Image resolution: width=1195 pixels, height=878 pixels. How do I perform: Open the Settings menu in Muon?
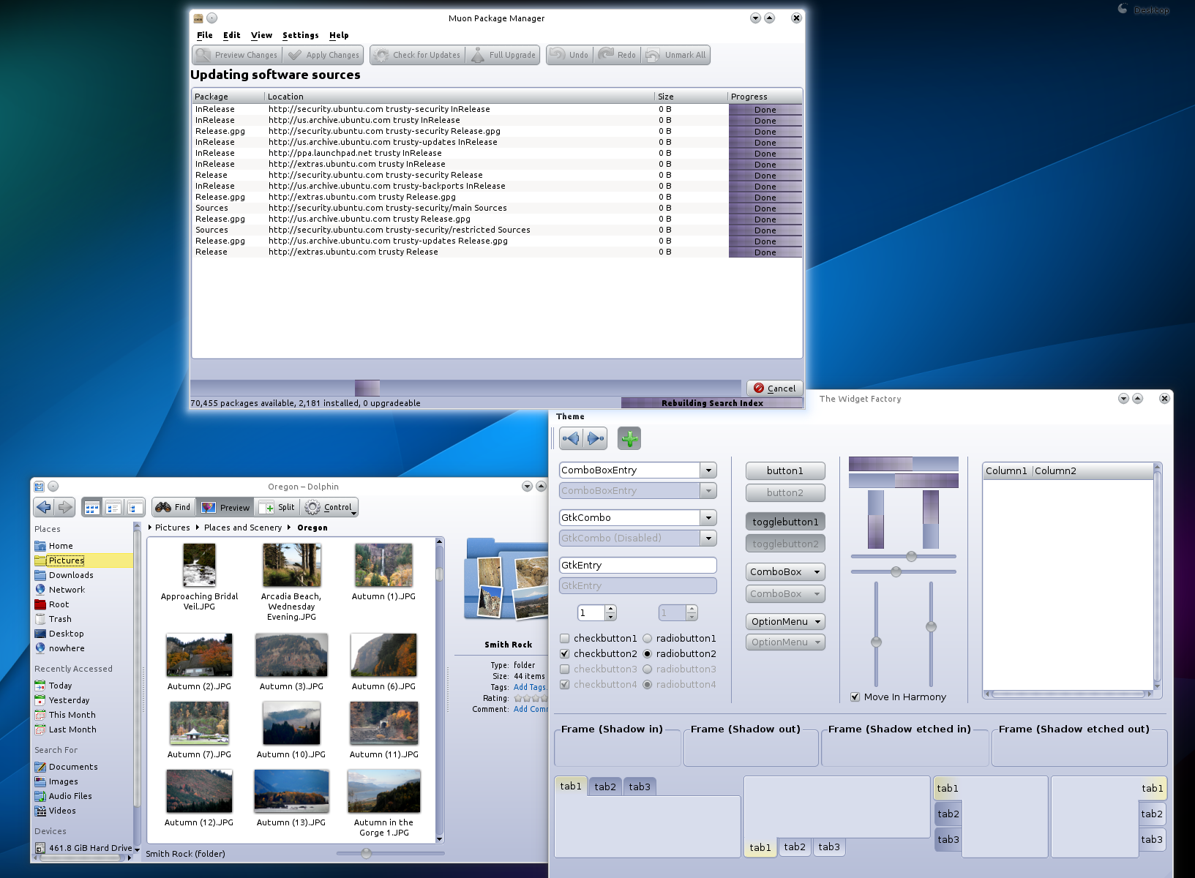(300, 35)
